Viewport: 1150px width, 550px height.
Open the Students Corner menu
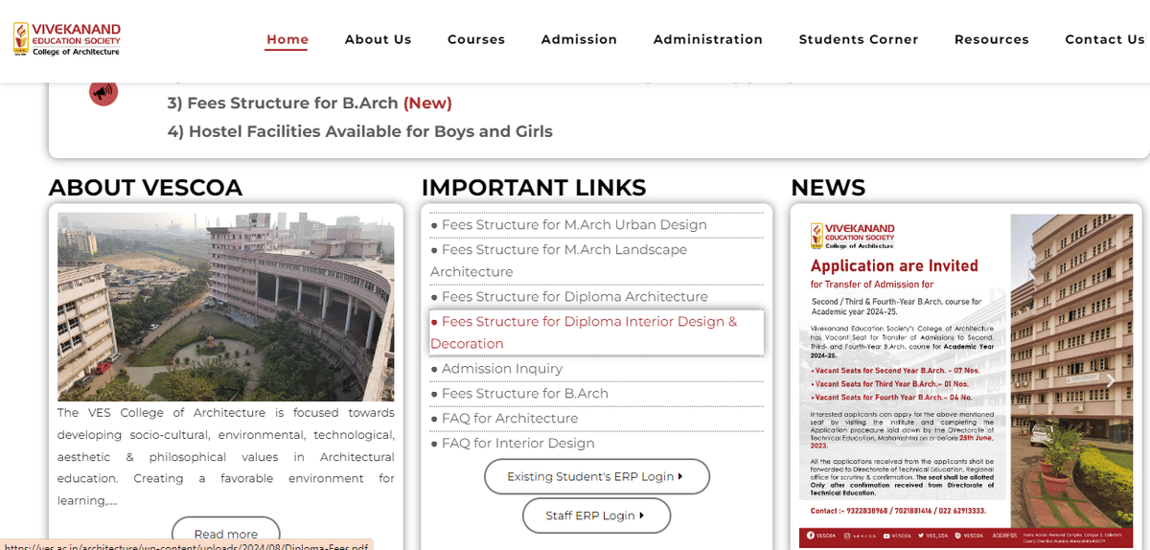click(859, 39)
